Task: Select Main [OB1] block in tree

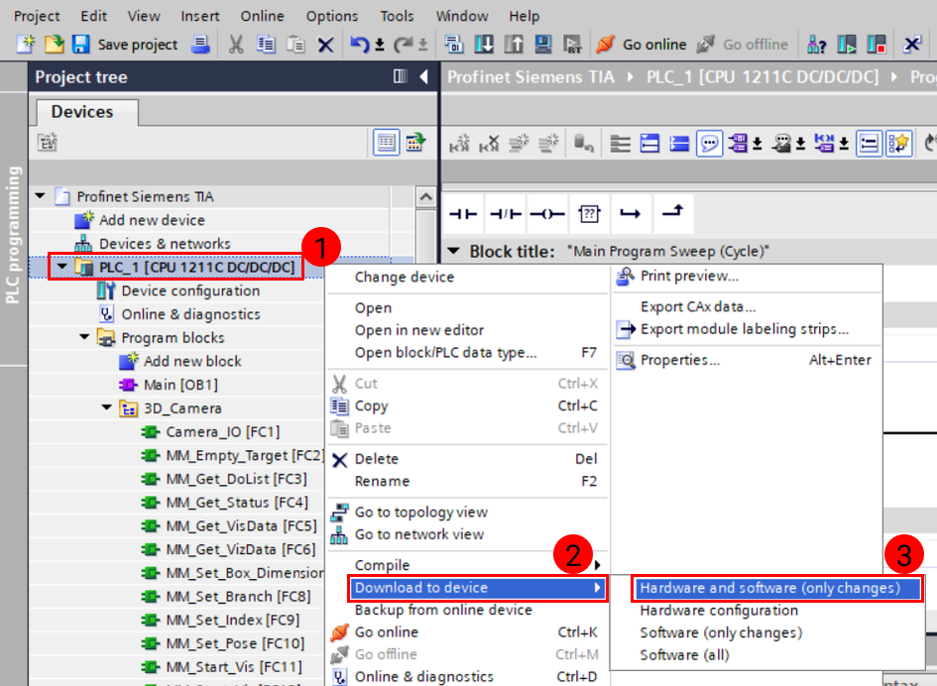Action: point(180,385)
